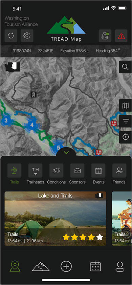Rate trail with the fifth star
This screenshot has width=132, height=285.
(100, 237)
